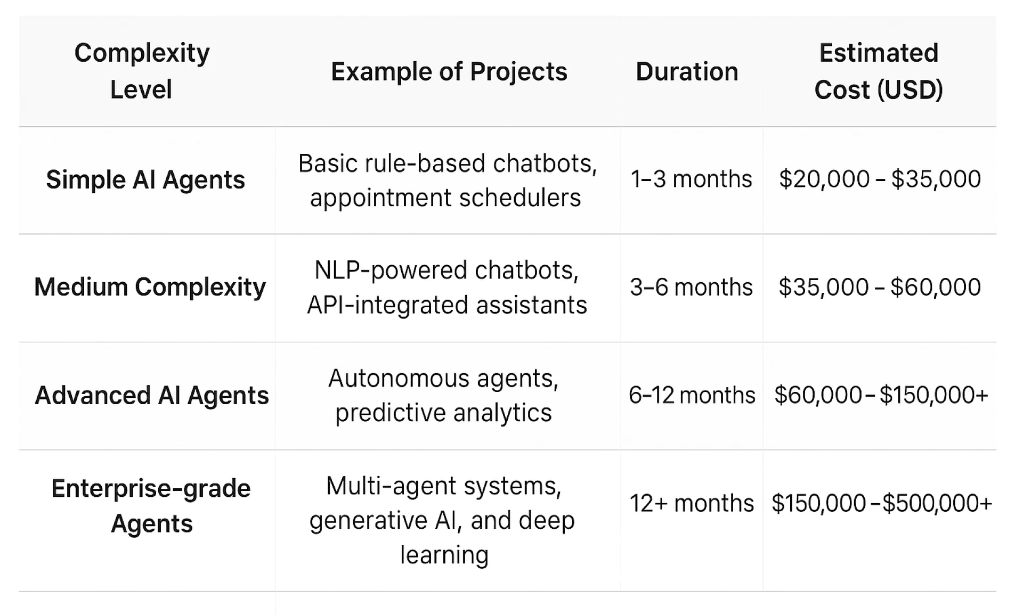
Task: Click the Autonomous agents, predictive analytics cell
Action: pyautogui.click(x=443, y=395)
